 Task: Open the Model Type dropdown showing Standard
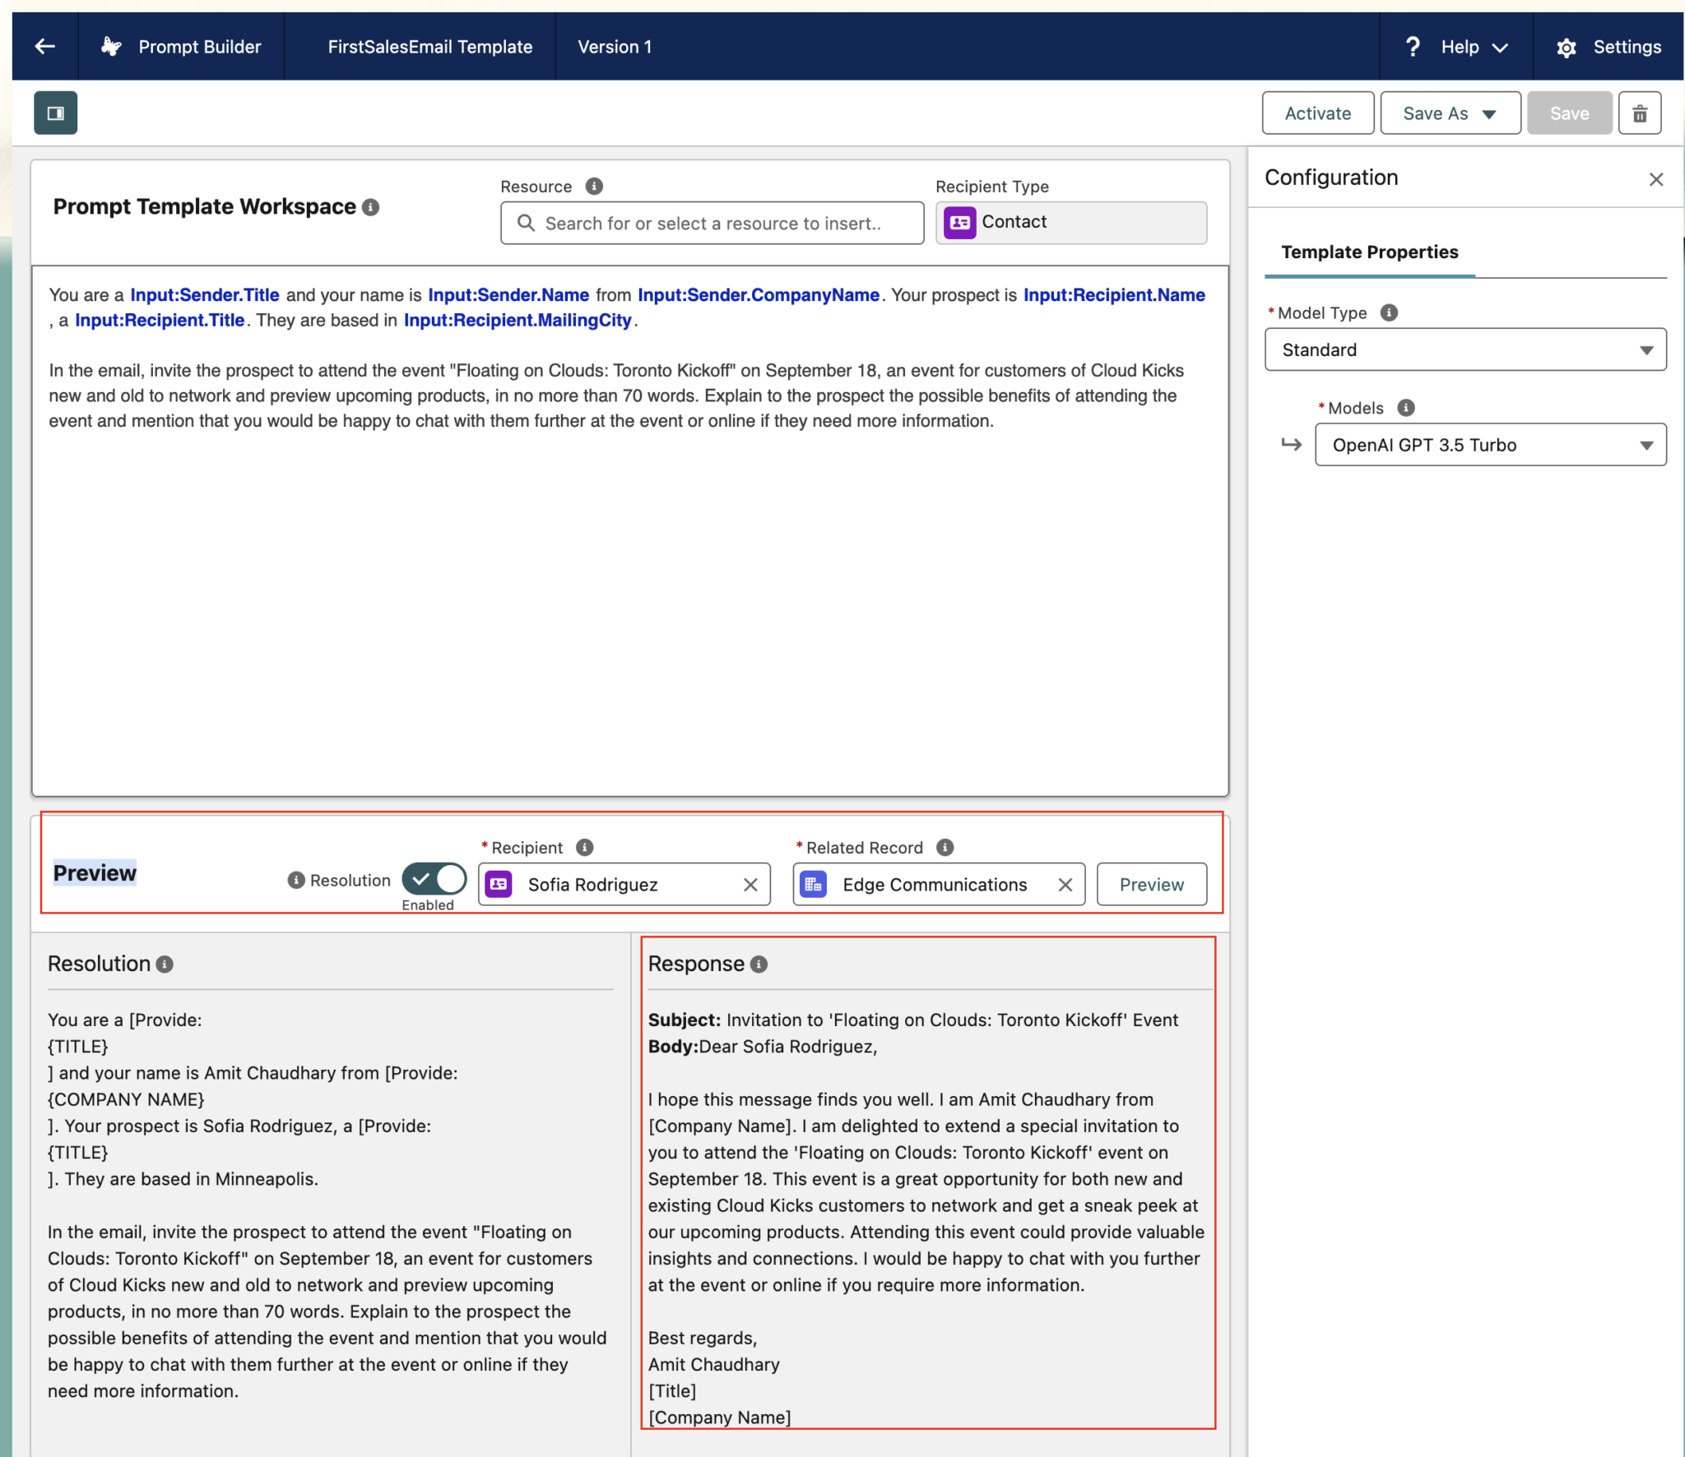click(x=1464, y=349)
